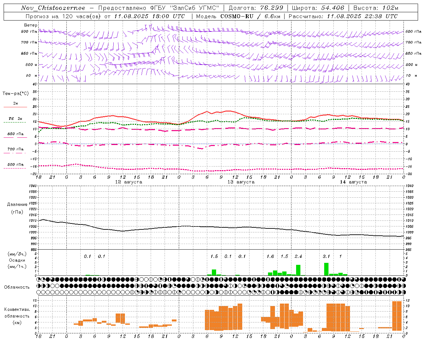The width and height of the screenshot is (423, 339).
Task: Select the "Широта: 54.406" latitude value
Action: [x=318, y=8]
